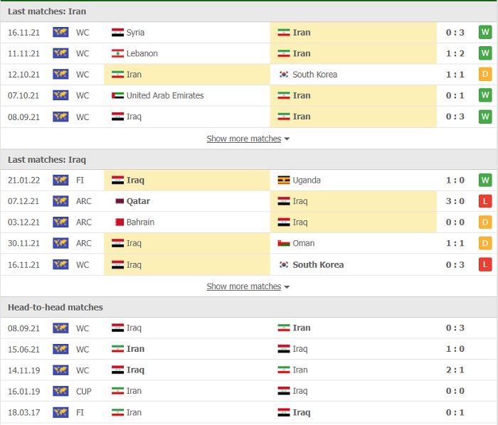498x425 pixels.
Task: Click the red L badge for Iraq vs South Korea
Action: pos(485,264)
